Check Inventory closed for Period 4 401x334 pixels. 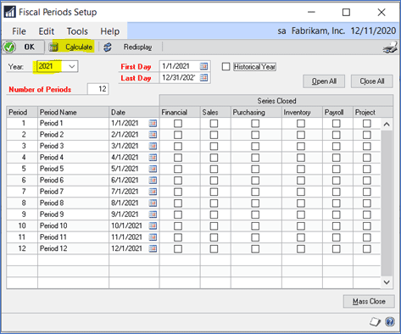(x=301, y=158)
